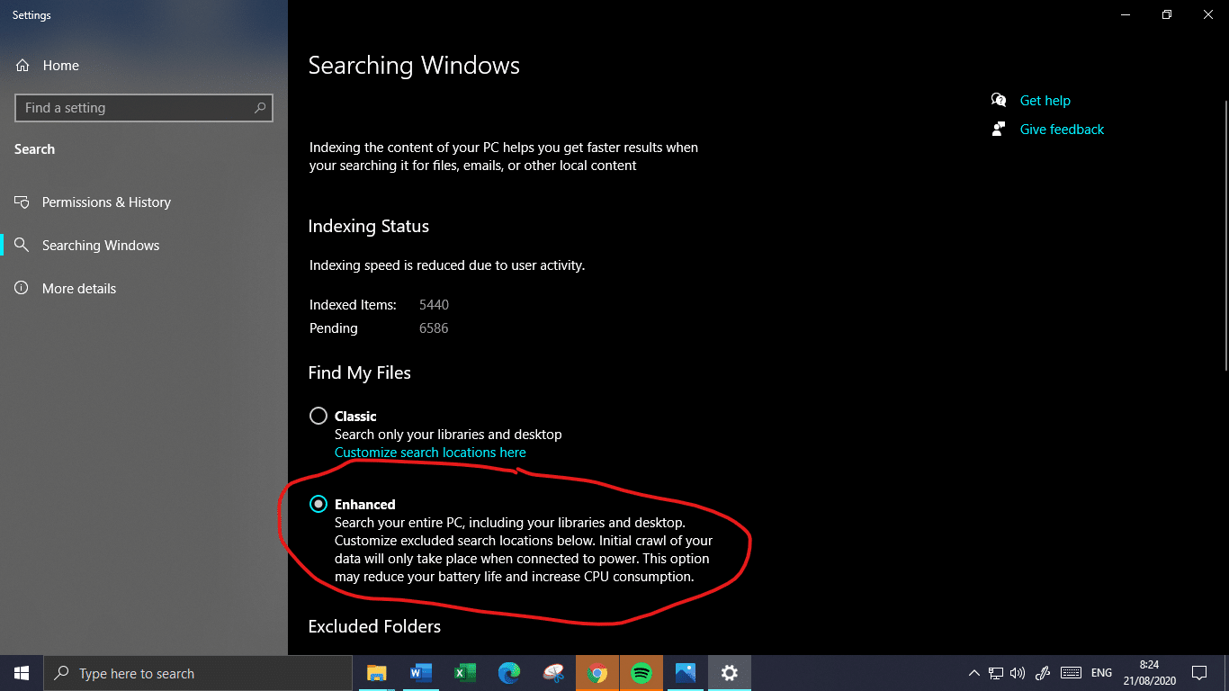Switch to Google Chrome on taskbar
The height and width of the screenshot is (691, 1229).
tap(597, 673)
